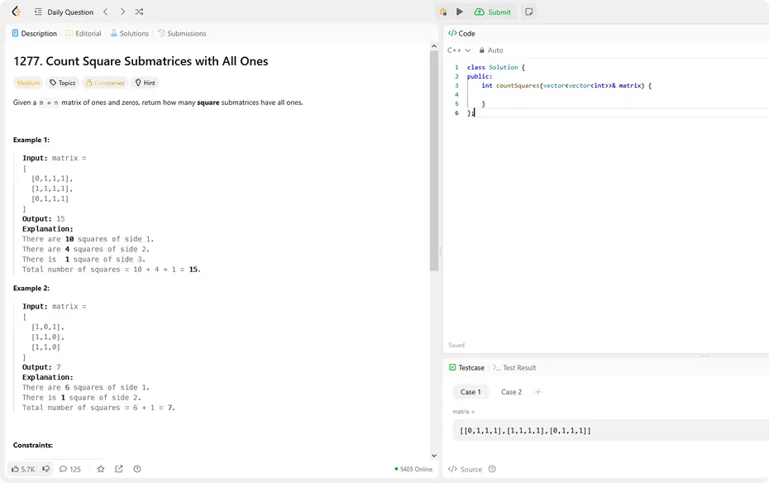Go to the previous question arrow
The width and height of the screenshot is (769, 483).
pyautogui.click(x=106, y=12)
